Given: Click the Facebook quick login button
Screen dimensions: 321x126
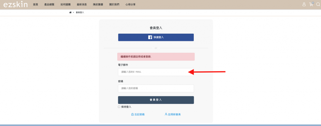Looking at the screenshot, I should click(x=156, y=37).
